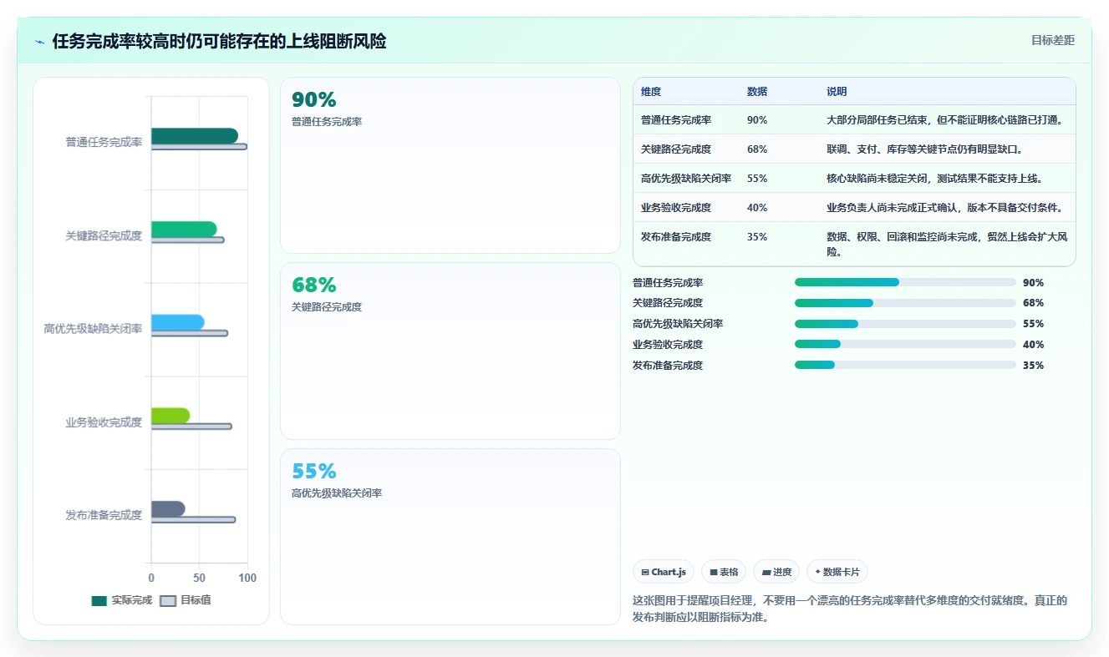Select the 普通任务完成率 table row cell

pyautogui.click(x=676, y=120)
